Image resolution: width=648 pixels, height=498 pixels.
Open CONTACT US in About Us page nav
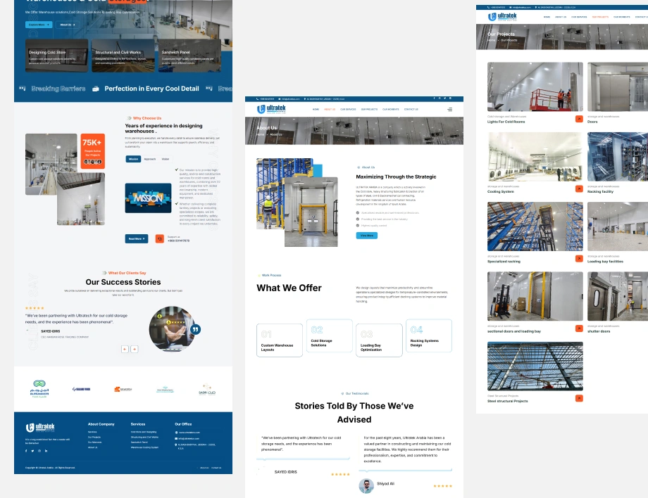pos(411,109)
